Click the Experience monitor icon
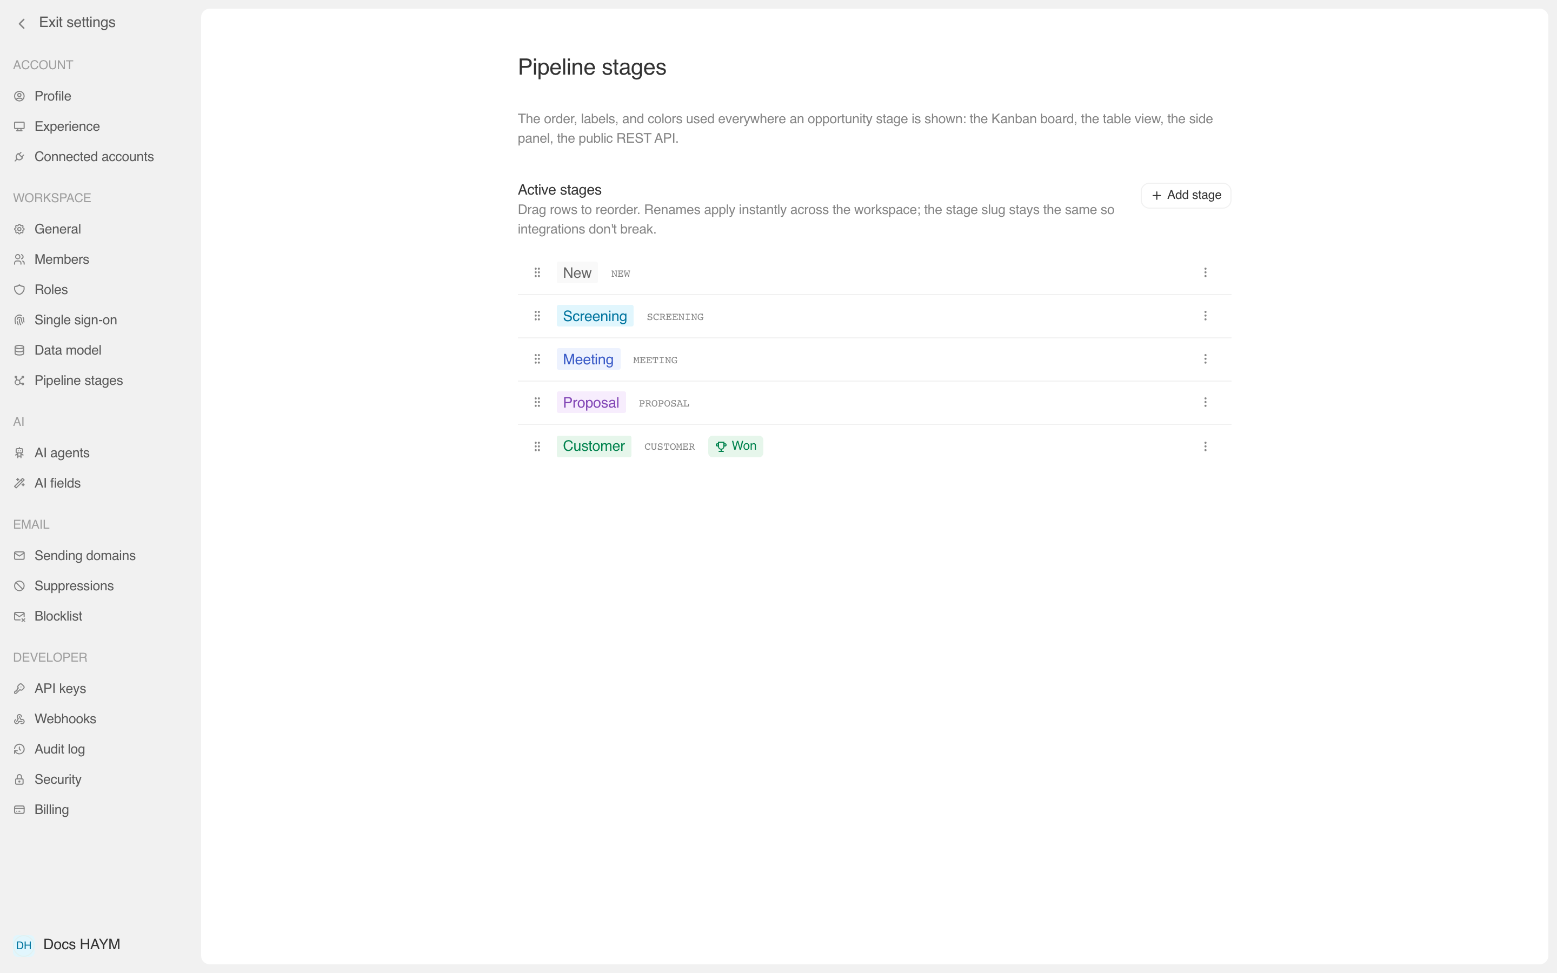This screenshot has height=973, width=1557. click(19, 126)
